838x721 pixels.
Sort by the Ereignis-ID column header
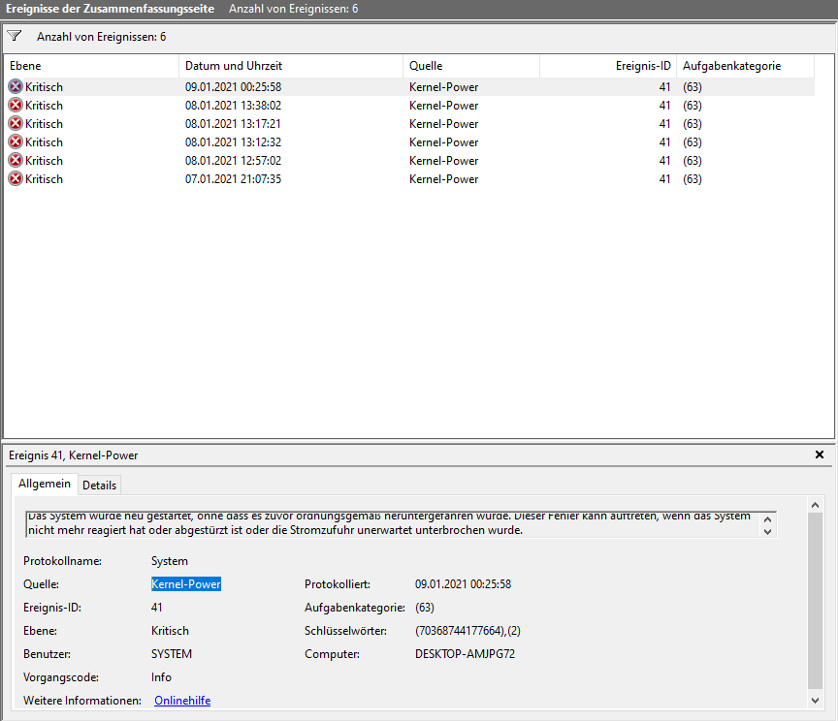click(x=608, y=66)
